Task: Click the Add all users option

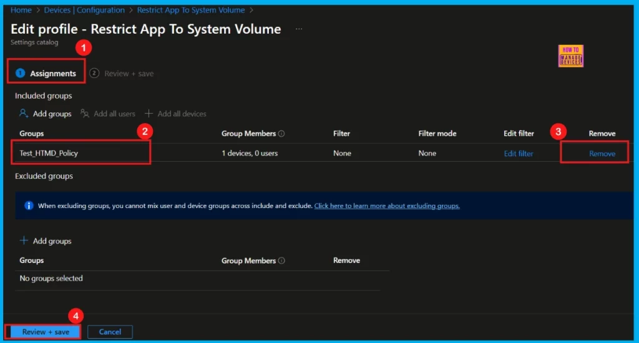Action: [114, 114]
